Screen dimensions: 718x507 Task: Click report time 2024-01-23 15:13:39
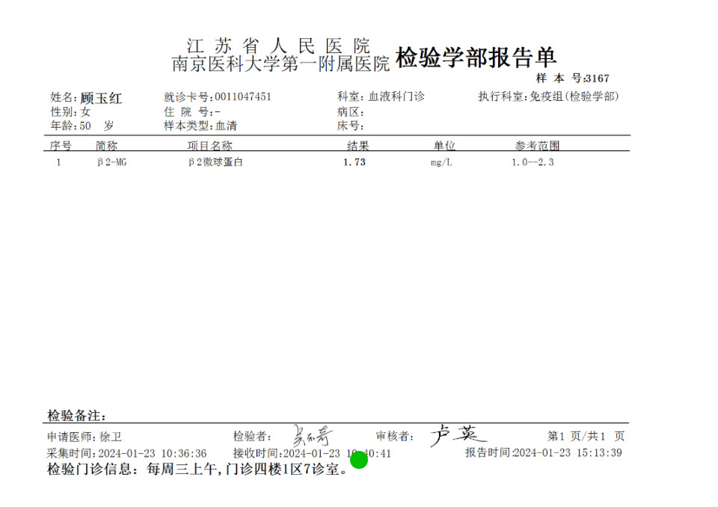point(568,453)
